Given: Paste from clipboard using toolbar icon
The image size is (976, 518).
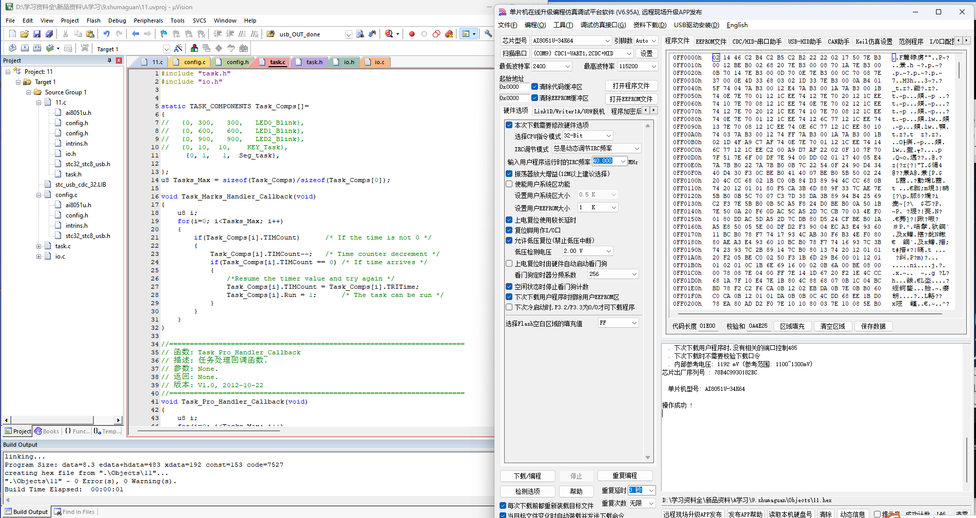Looking at the screenshot, I should click(x=90, y=34).
